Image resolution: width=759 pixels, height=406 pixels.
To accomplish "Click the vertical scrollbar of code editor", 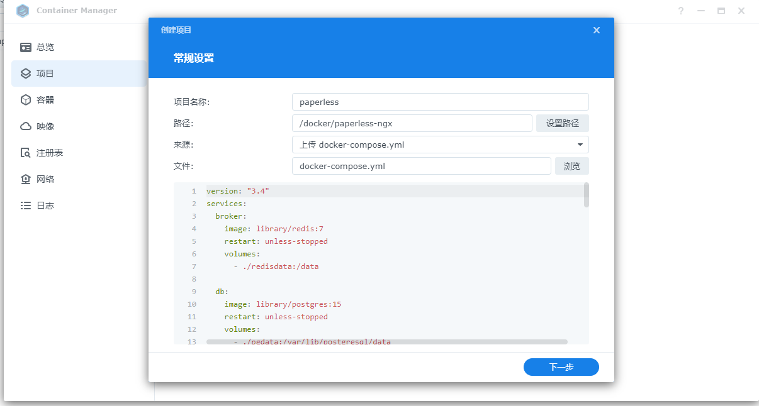I will click(587, 195).
